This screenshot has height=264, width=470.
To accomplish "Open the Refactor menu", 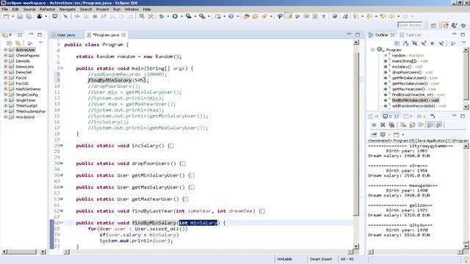I will click(x=47, y=10).
